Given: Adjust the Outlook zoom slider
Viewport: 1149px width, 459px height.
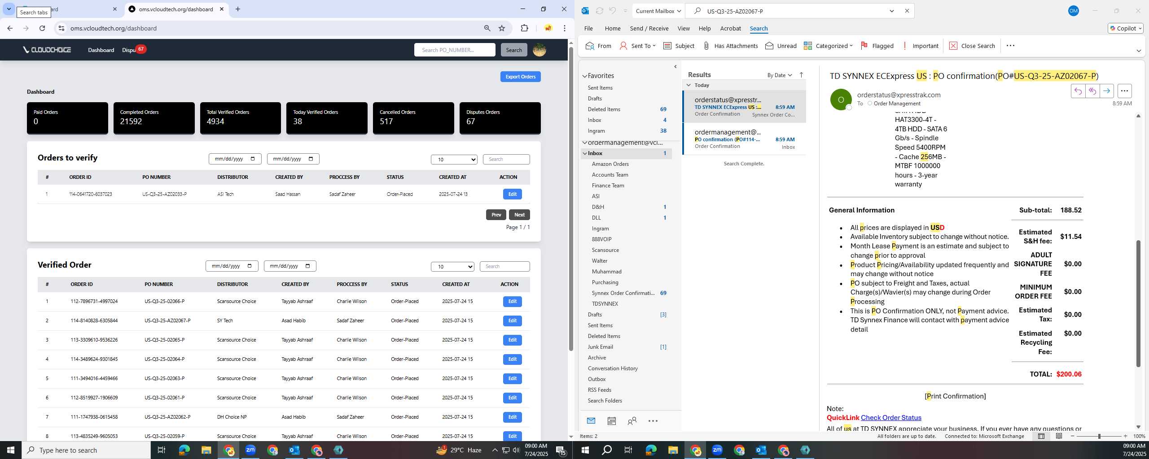Looking at the screenshot, I should tap(1099, 436).
